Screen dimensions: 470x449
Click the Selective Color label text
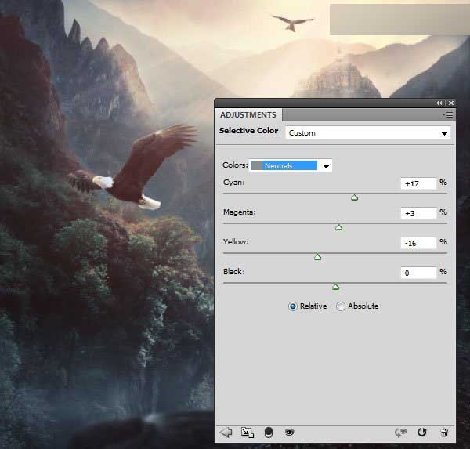[x=248, y=131]
